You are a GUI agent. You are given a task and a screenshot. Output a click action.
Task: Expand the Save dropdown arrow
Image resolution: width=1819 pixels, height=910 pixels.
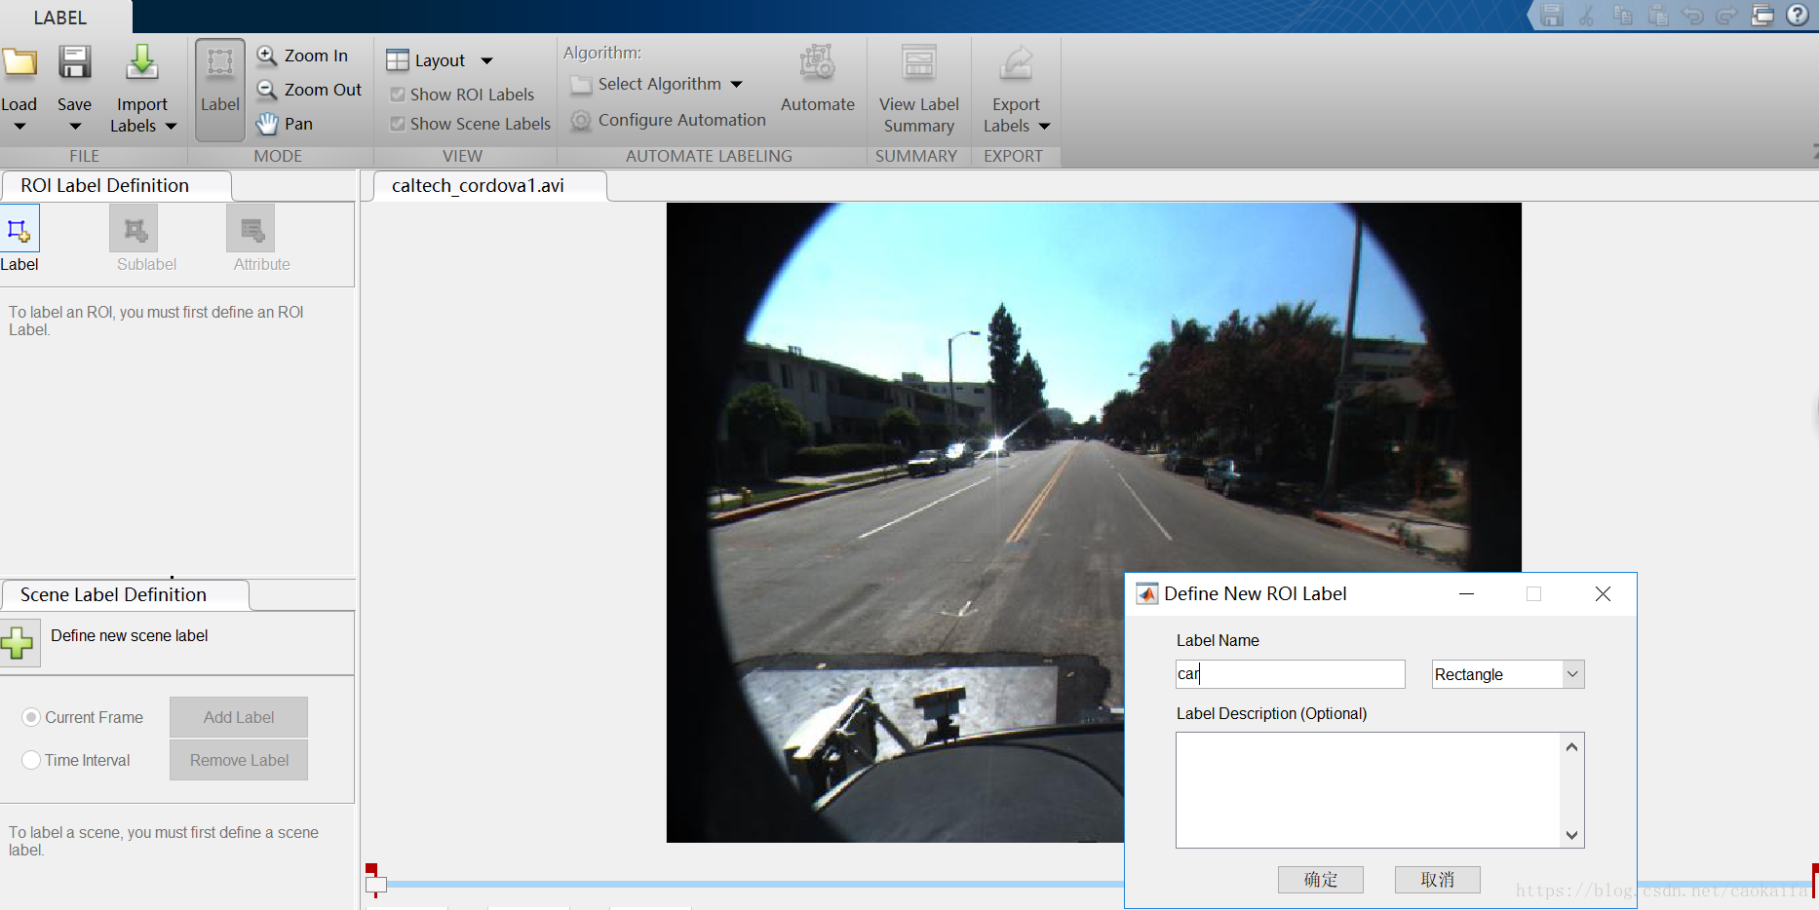75,126
